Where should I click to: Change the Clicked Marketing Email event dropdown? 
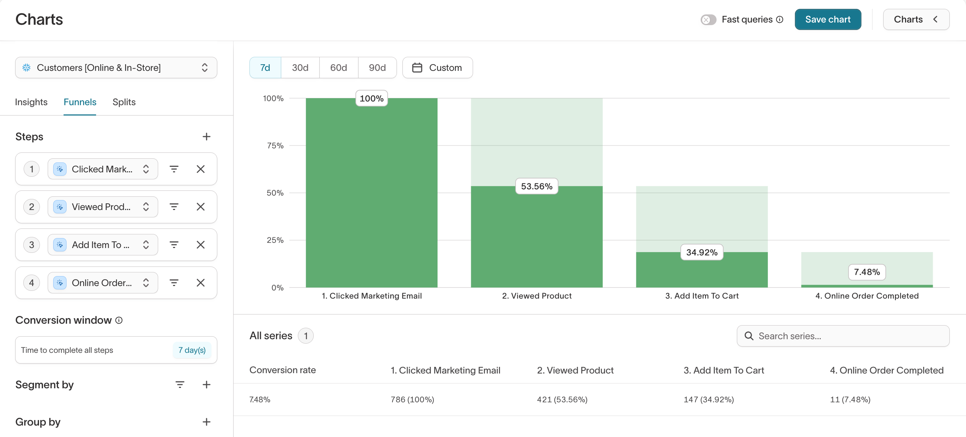(103, 169)
